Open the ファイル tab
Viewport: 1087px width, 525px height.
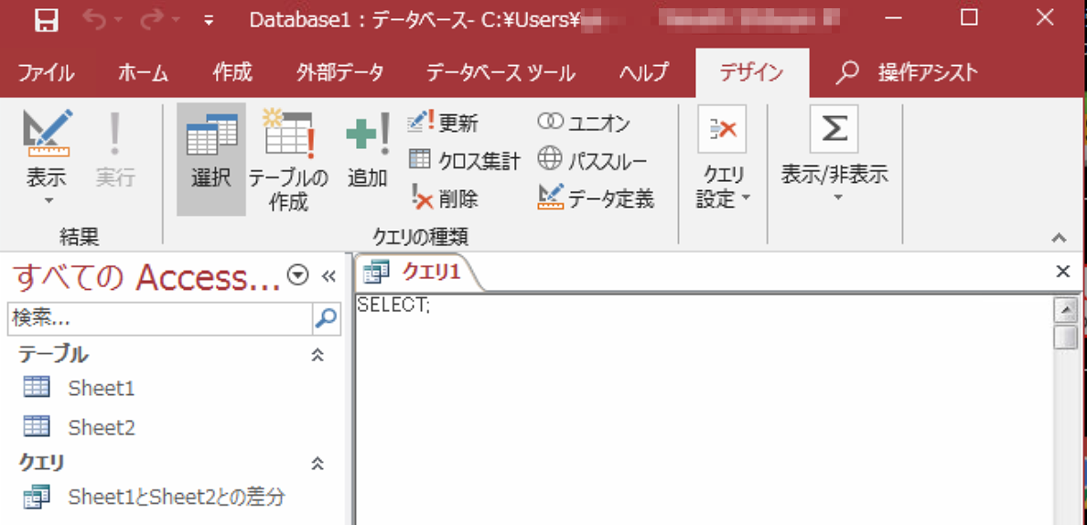coord(46,72)
